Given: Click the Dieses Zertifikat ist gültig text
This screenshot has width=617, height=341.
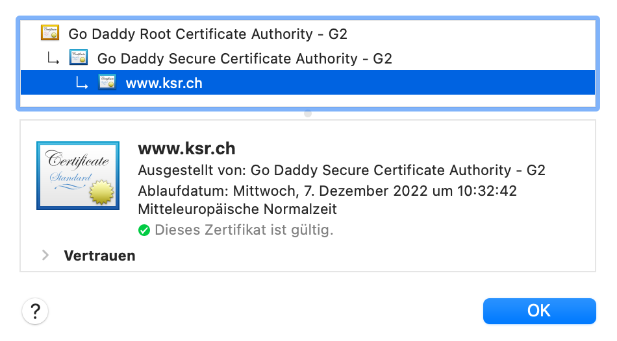Looking at the screenshot, I should tap(244, 229).
